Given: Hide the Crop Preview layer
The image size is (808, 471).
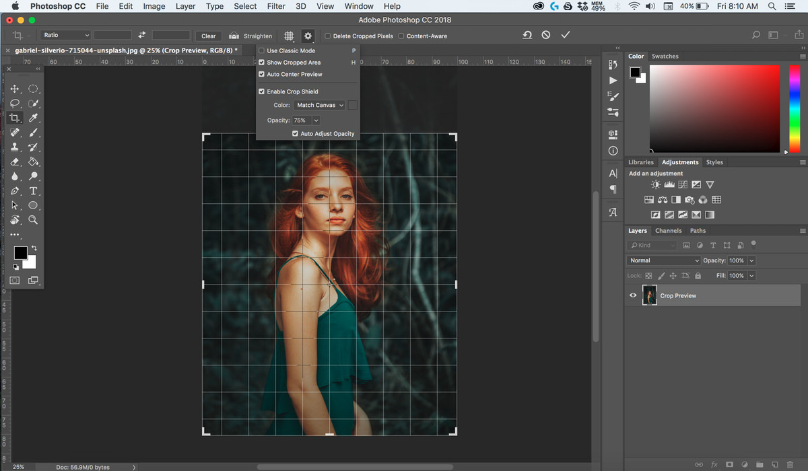Looking at the screenshot, I should [x=633, y=295].
